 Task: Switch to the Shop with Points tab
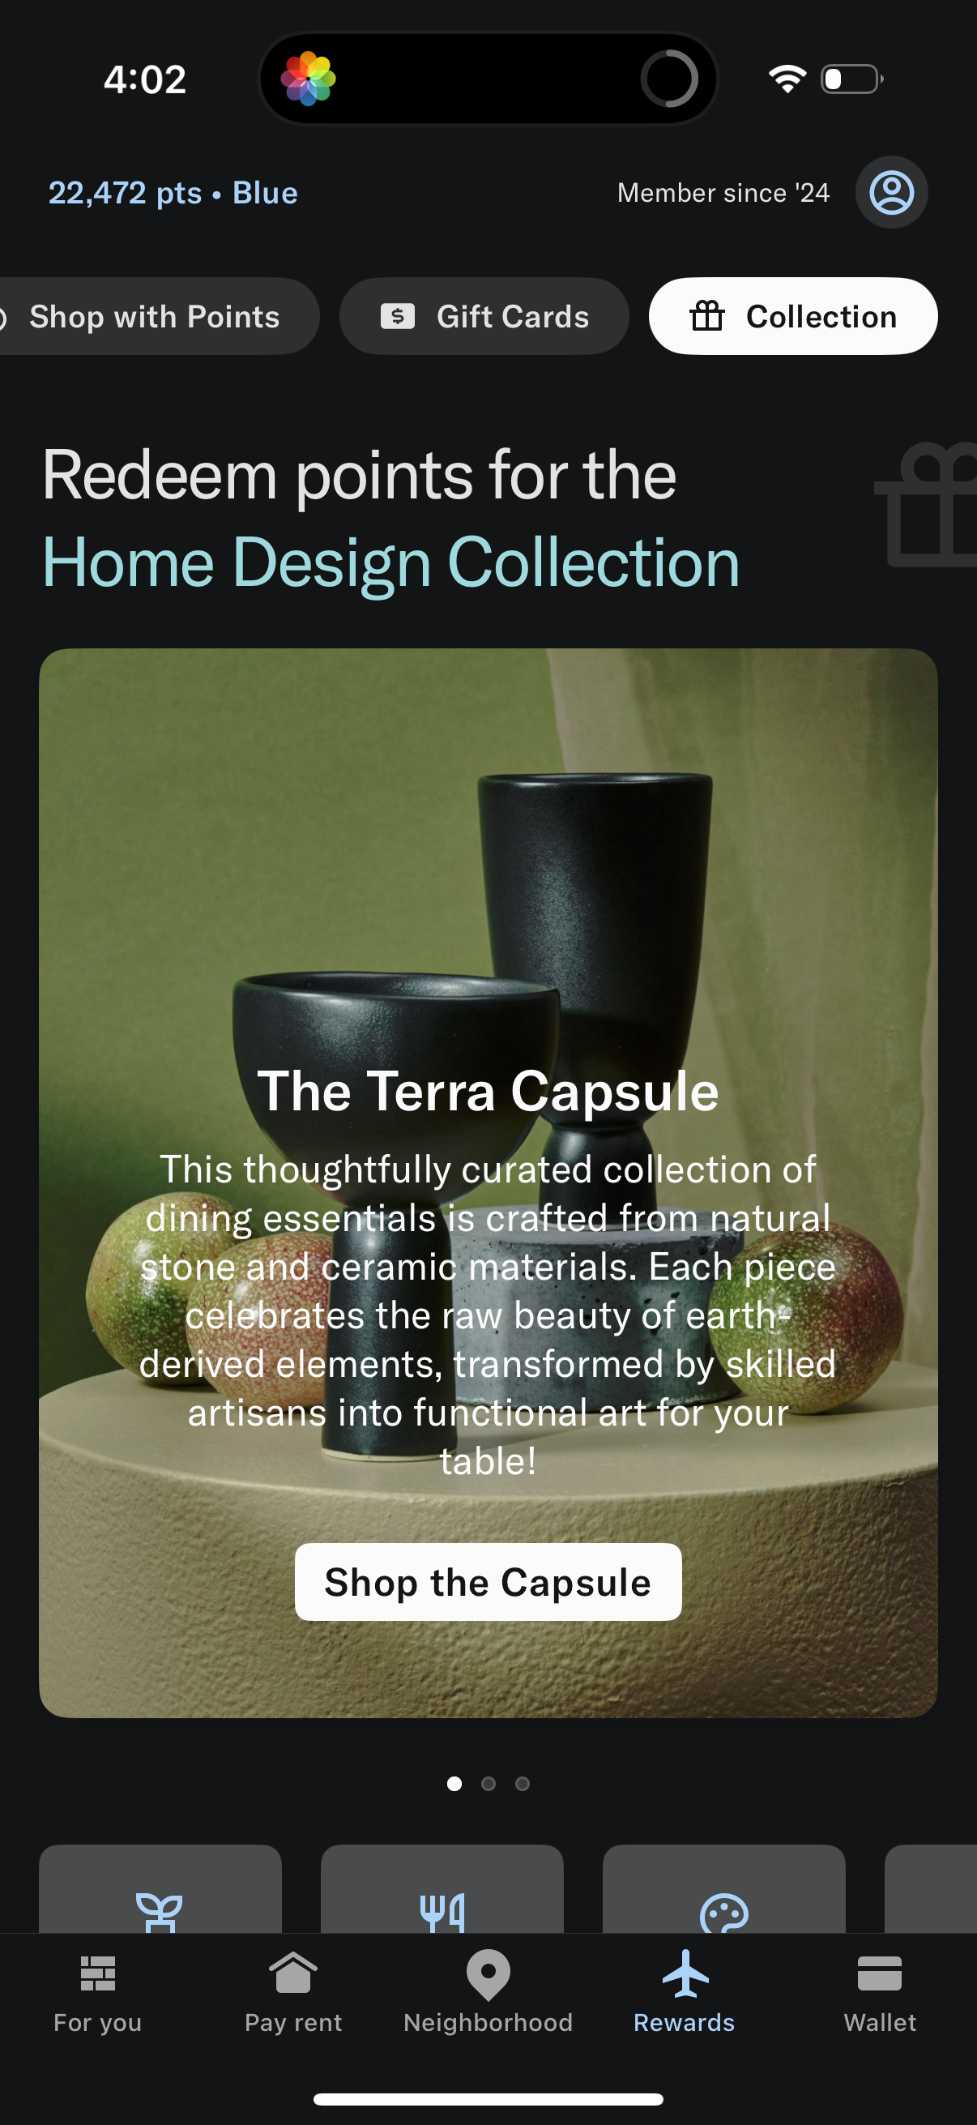[154, 316]
